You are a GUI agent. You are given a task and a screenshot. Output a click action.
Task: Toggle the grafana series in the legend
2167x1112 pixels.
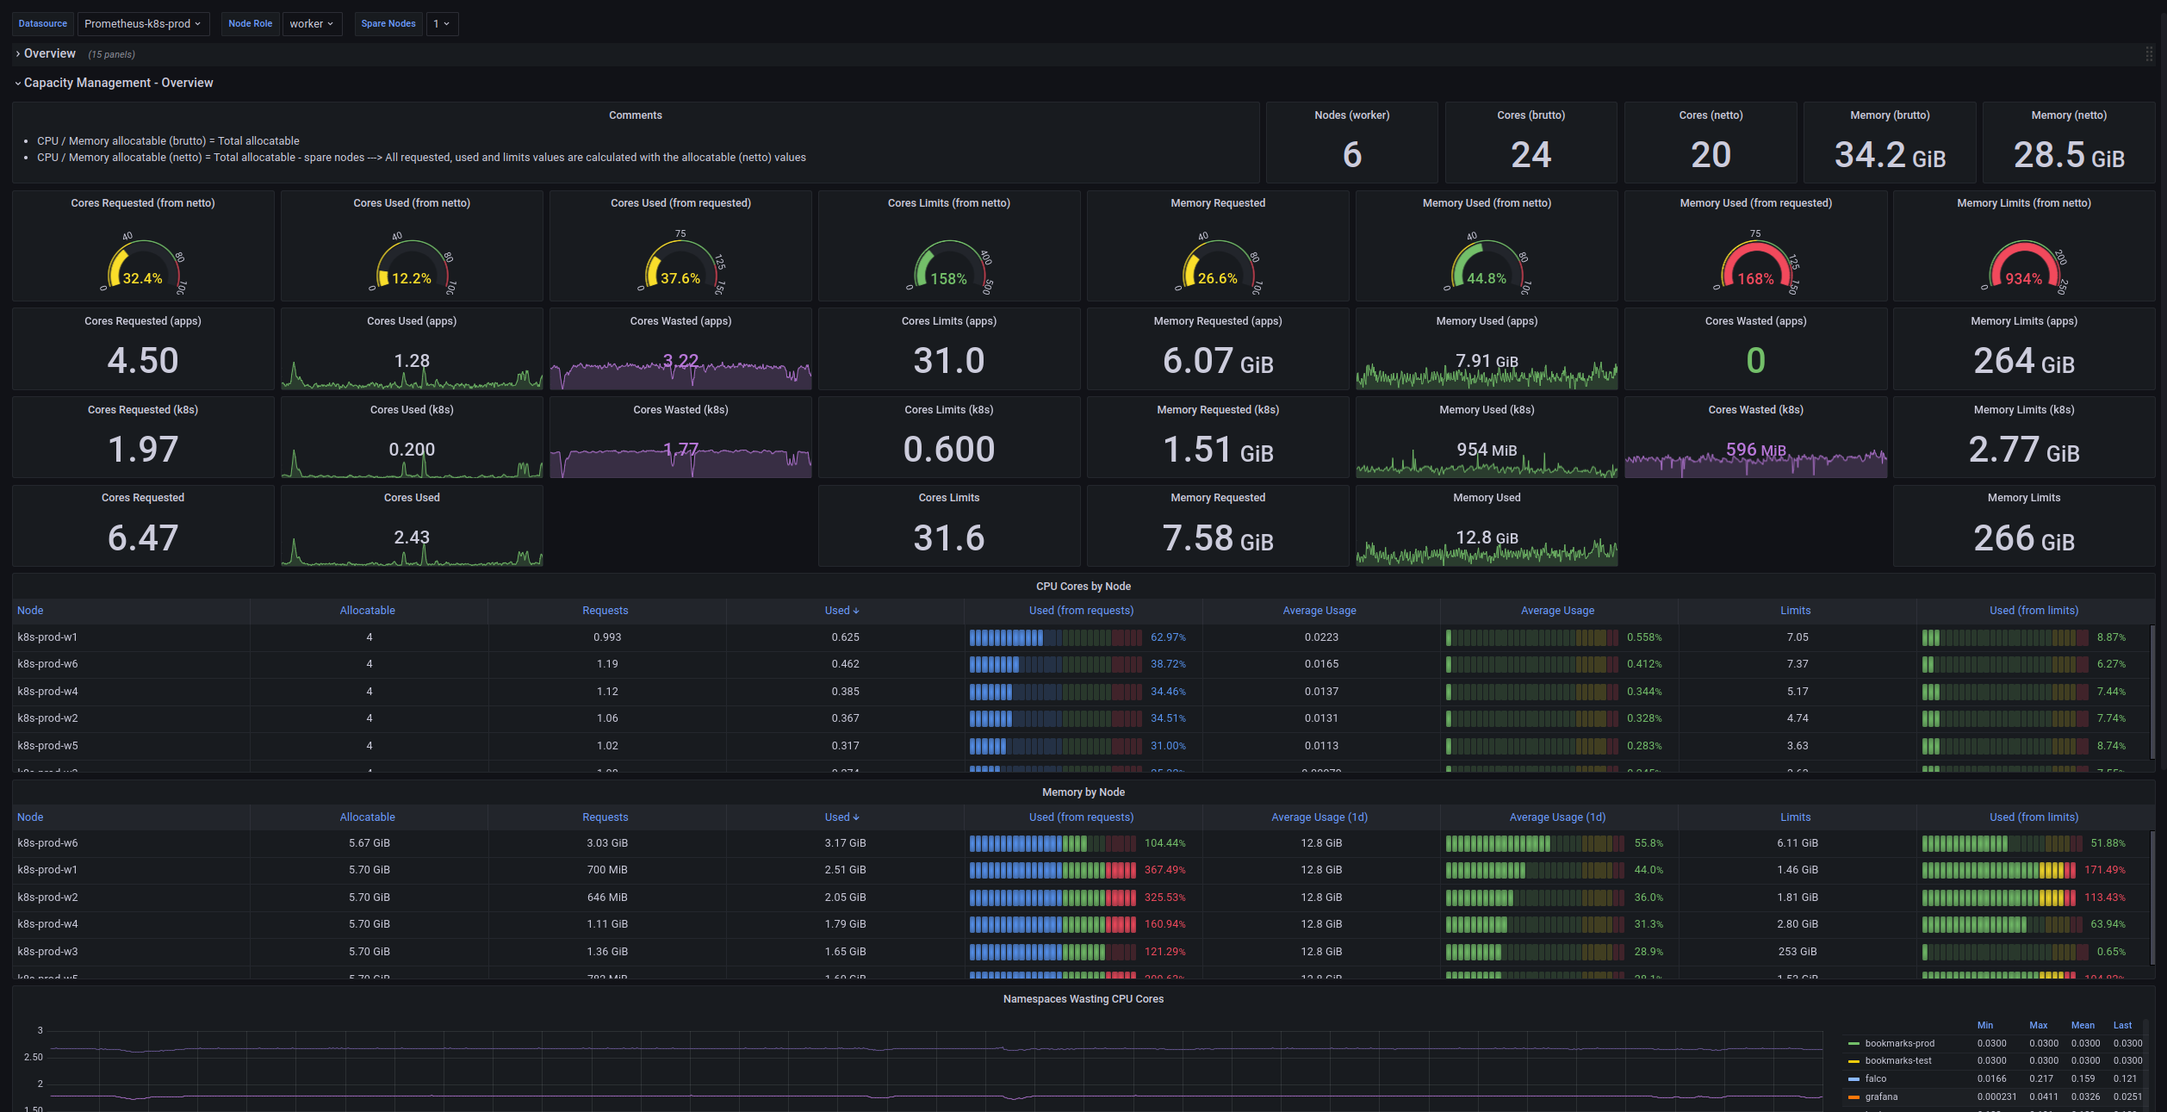coord(1881,1096)
